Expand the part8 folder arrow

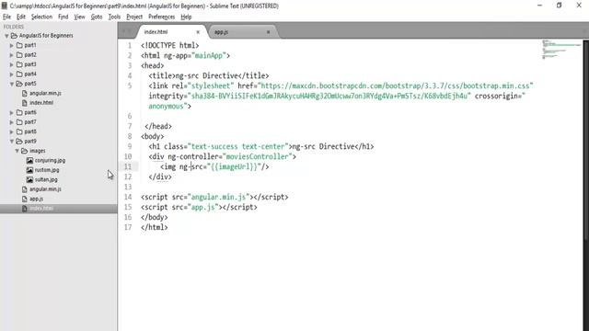click(12, 131)
